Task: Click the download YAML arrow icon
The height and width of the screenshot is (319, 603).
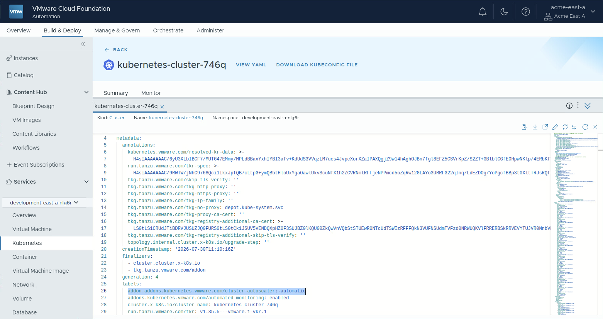Action: [x=535, y=127]
